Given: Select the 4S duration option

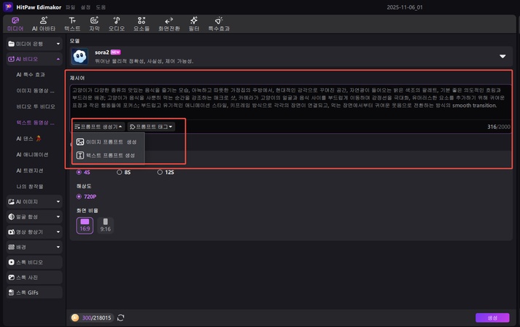Looking at the screenshot, I should [x=83, y=173].
